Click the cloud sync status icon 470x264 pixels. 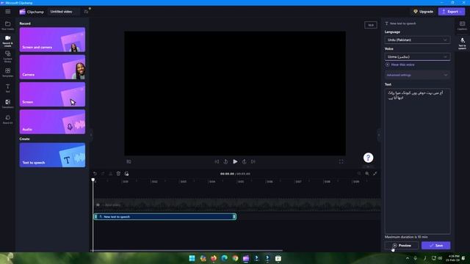click(87, 12)
